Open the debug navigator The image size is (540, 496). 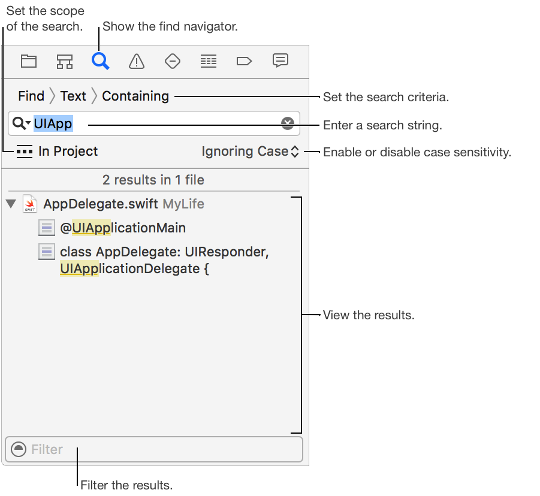point(209,61)
